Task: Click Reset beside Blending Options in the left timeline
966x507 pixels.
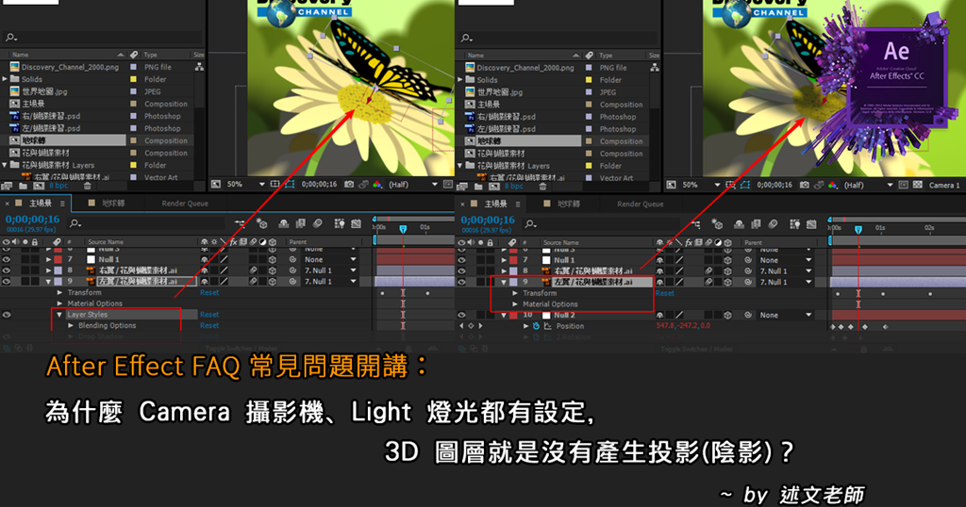Action: click(209, 325)
